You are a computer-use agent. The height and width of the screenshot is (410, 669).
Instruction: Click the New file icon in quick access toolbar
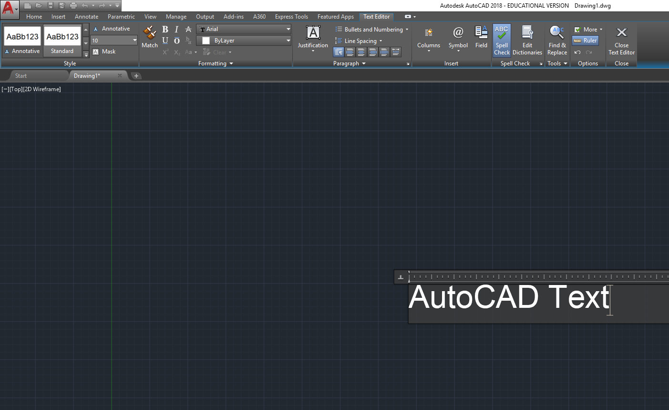(28, 6)
